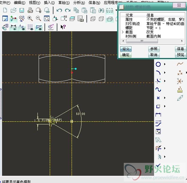
Task: Open a file using the folder icon
Action: pos(13,10)
